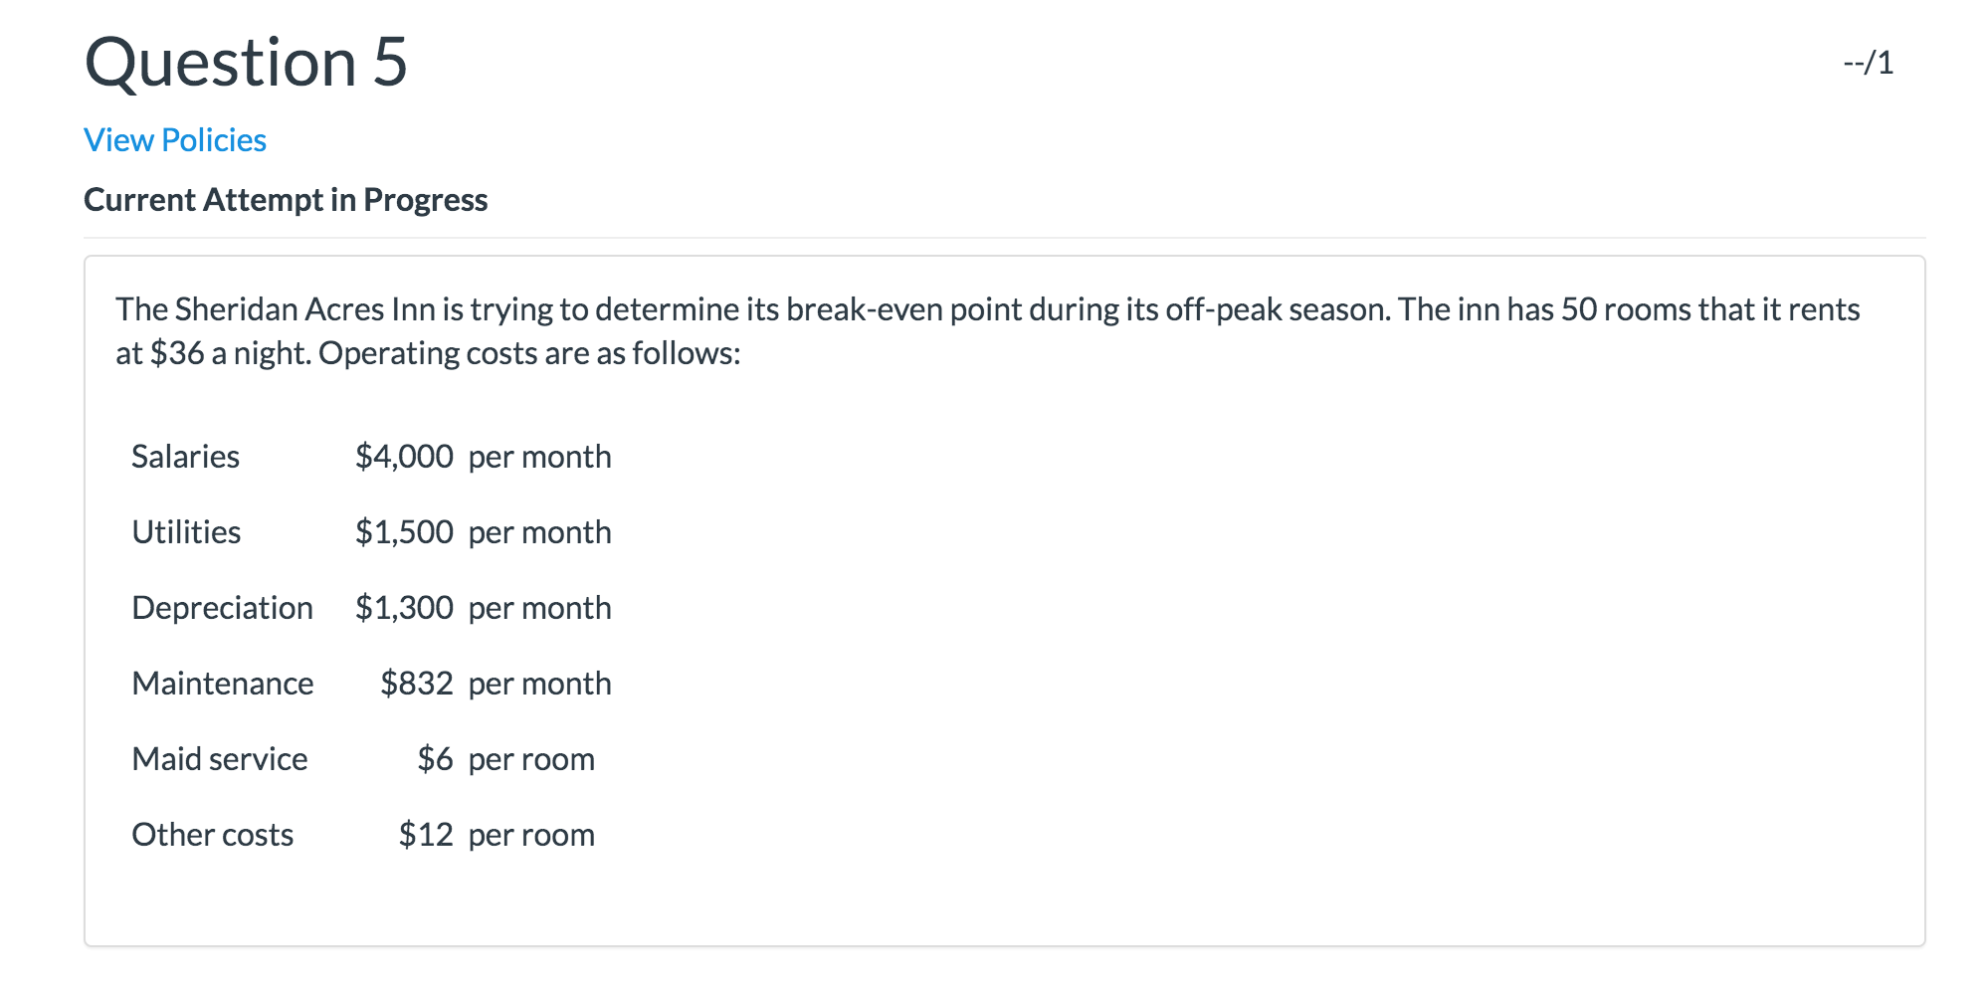Select the $6 per room value
Image resolution: width=1984 pixels, height=991 pixels.
[507, 758]
